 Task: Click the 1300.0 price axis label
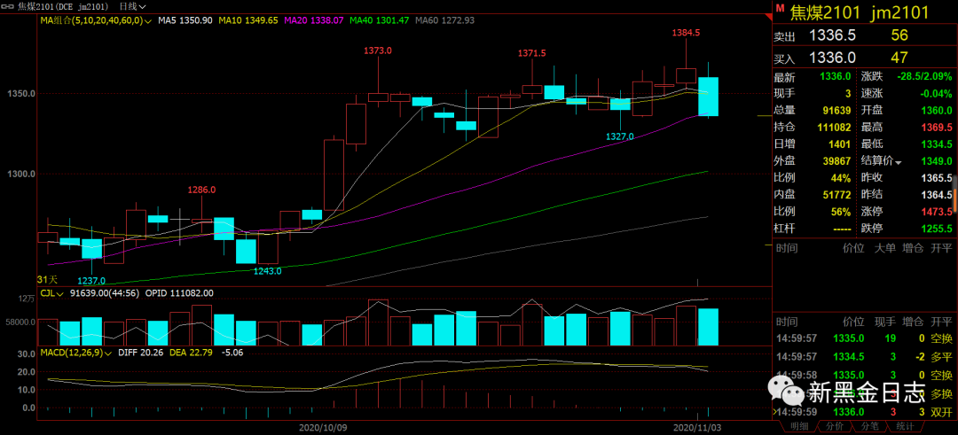tap(20, 174)
